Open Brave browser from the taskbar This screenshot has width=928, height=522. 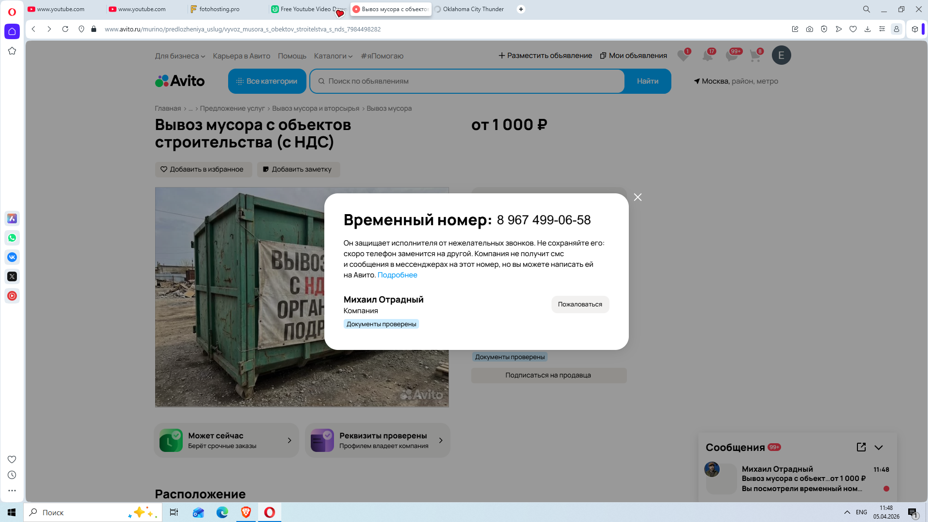[x=246, y=512]
